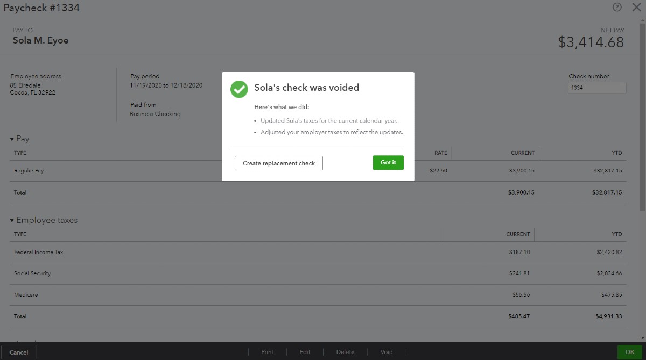This screenshot has width=646, height=360.
Task: Click the net pay amount $3,414.68
Action: (591, 42)
